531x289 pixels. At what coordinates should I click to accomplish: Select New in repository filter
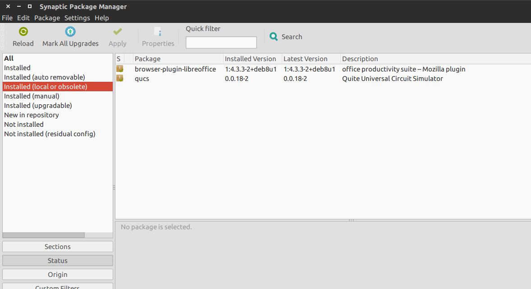[58, 115]
